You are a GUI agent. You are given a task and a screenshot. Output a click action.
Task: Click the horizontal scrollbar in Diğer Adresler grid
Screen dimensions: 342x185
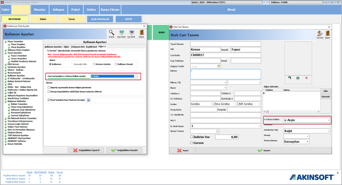coord(292,112)
